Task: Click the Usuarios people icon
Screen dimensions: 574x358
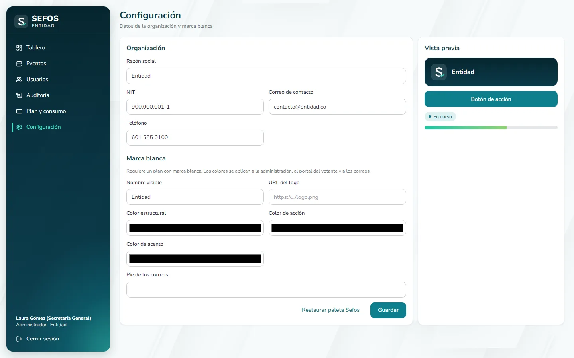Action: pos(19,80)
